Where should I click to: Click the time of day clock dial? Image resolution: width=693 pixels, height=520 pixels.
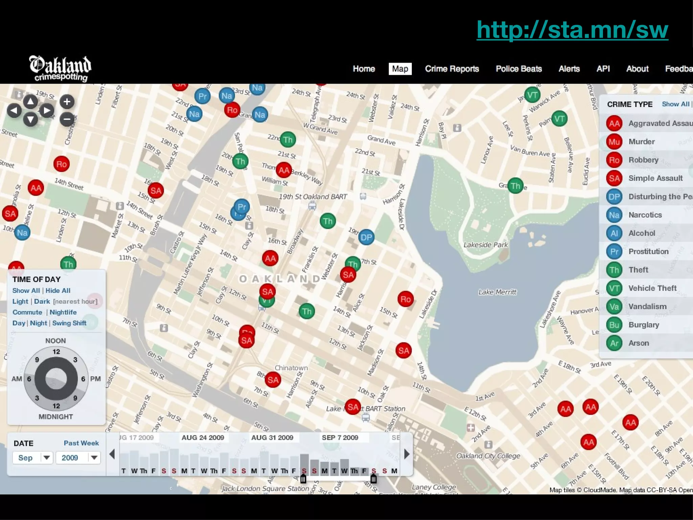56,378
